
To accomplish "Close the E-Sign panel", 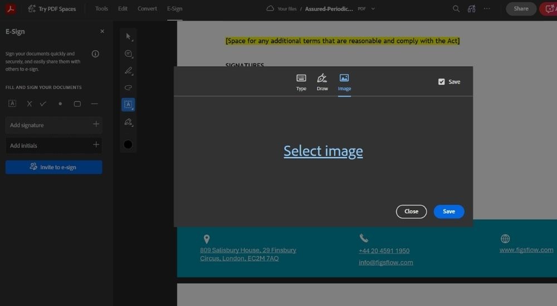I will (102, 31).
